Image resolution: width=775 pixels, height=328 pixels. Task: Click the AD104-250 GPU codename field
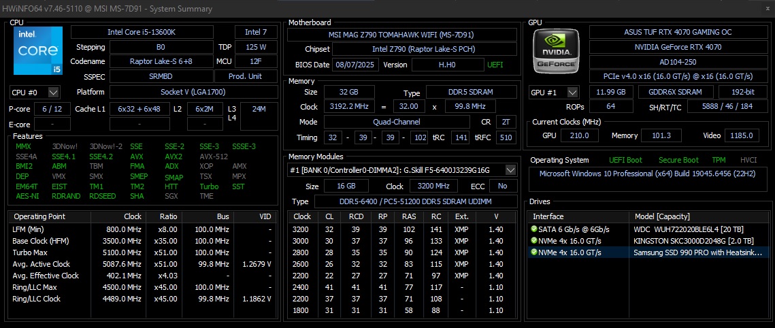[678, 62]
